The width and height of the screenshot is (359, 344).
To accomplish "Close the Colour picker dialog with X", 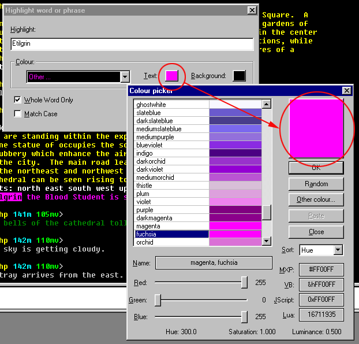I will (347, 91).
